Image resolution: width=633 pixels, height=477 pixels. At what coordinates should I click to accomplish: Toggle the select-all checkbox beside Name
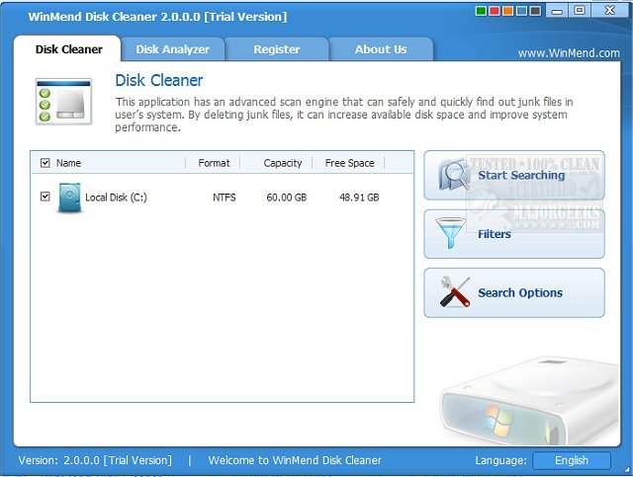[45, 163]
